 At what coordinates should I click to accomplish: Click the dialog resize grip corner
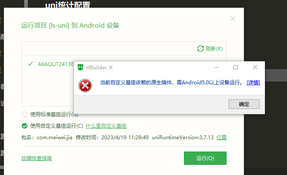pyautogui.click(x=242, y=174)
